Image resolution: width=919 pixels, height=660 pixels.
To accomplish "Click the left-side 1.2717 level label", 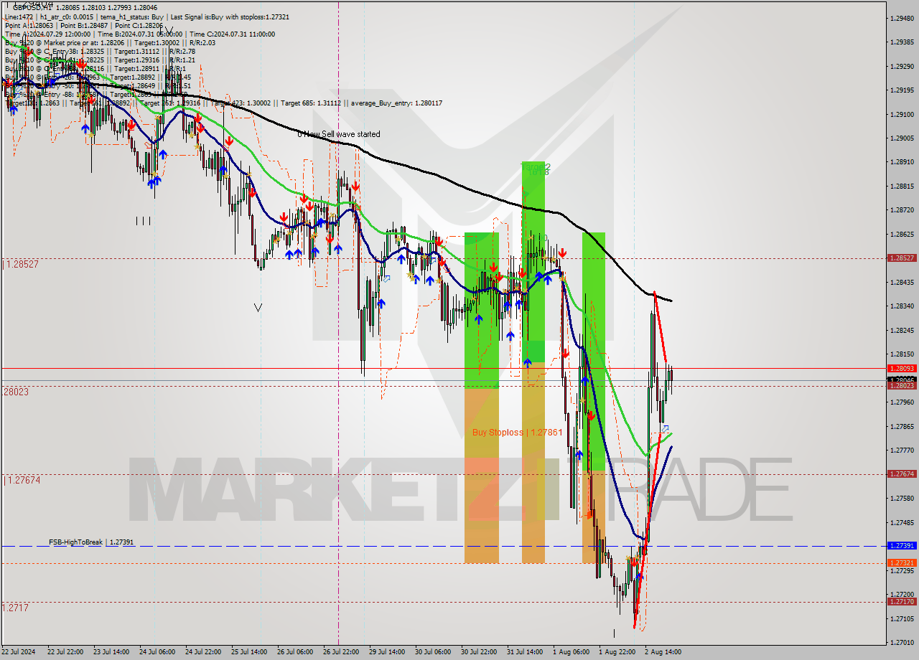I will 16,608.
